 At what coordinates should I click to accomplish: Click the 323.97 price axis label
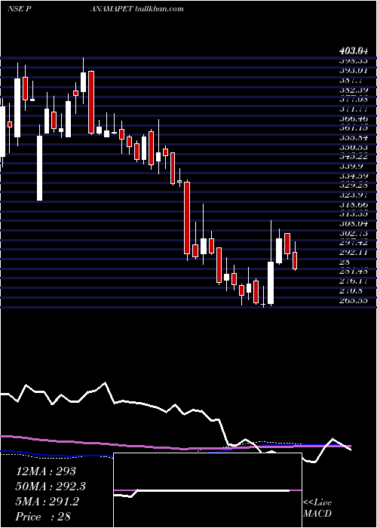coord(354,195)
